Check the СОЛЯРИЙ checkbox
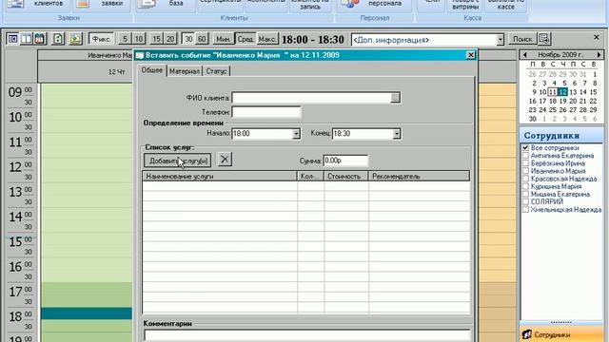This screenshot has height=342, width=609. [x=525, y=201]
